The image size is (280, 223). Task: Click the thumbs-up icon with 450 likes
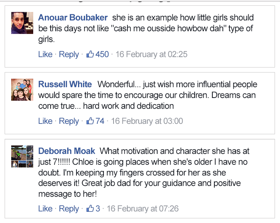tap(90, 54)
